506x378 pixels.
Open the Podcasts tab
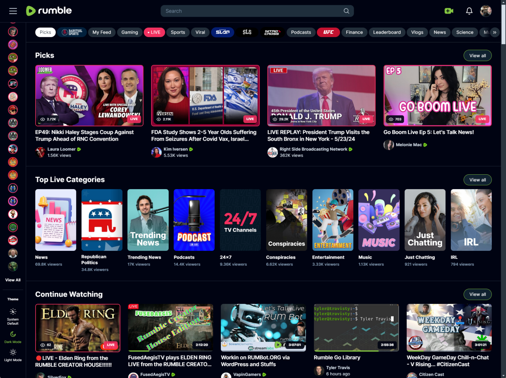(x=301, y=32)
